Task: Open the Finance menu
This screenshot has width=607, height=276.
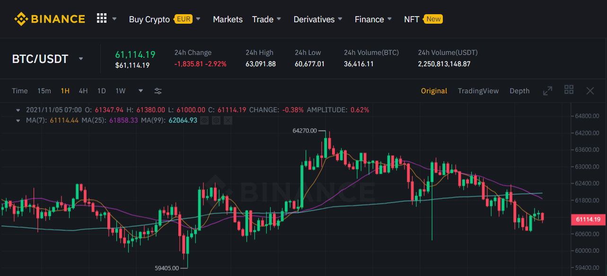Action: [369, 19]
